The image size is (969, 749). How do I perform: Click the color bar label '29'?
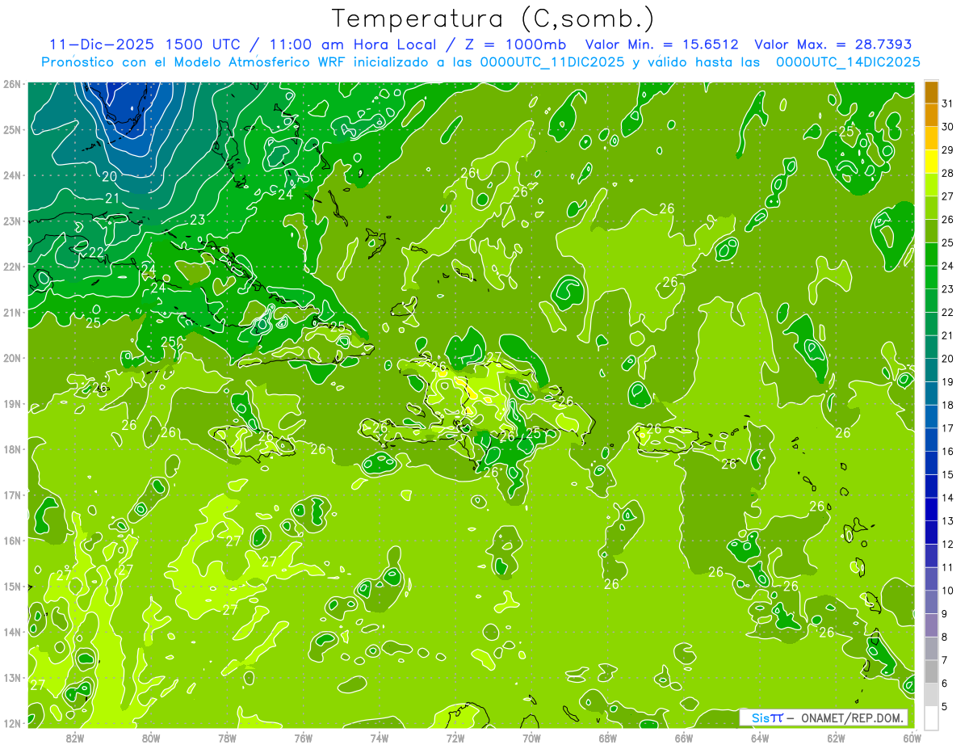click(x=948, y=150)
